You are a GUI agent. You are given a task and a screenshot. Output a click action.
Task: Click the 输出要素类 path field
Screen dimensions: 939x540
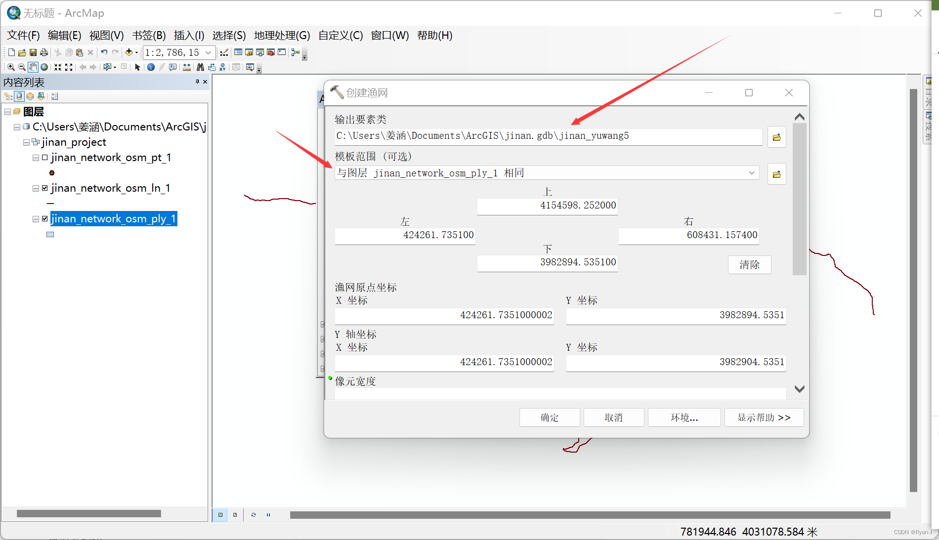548,136
